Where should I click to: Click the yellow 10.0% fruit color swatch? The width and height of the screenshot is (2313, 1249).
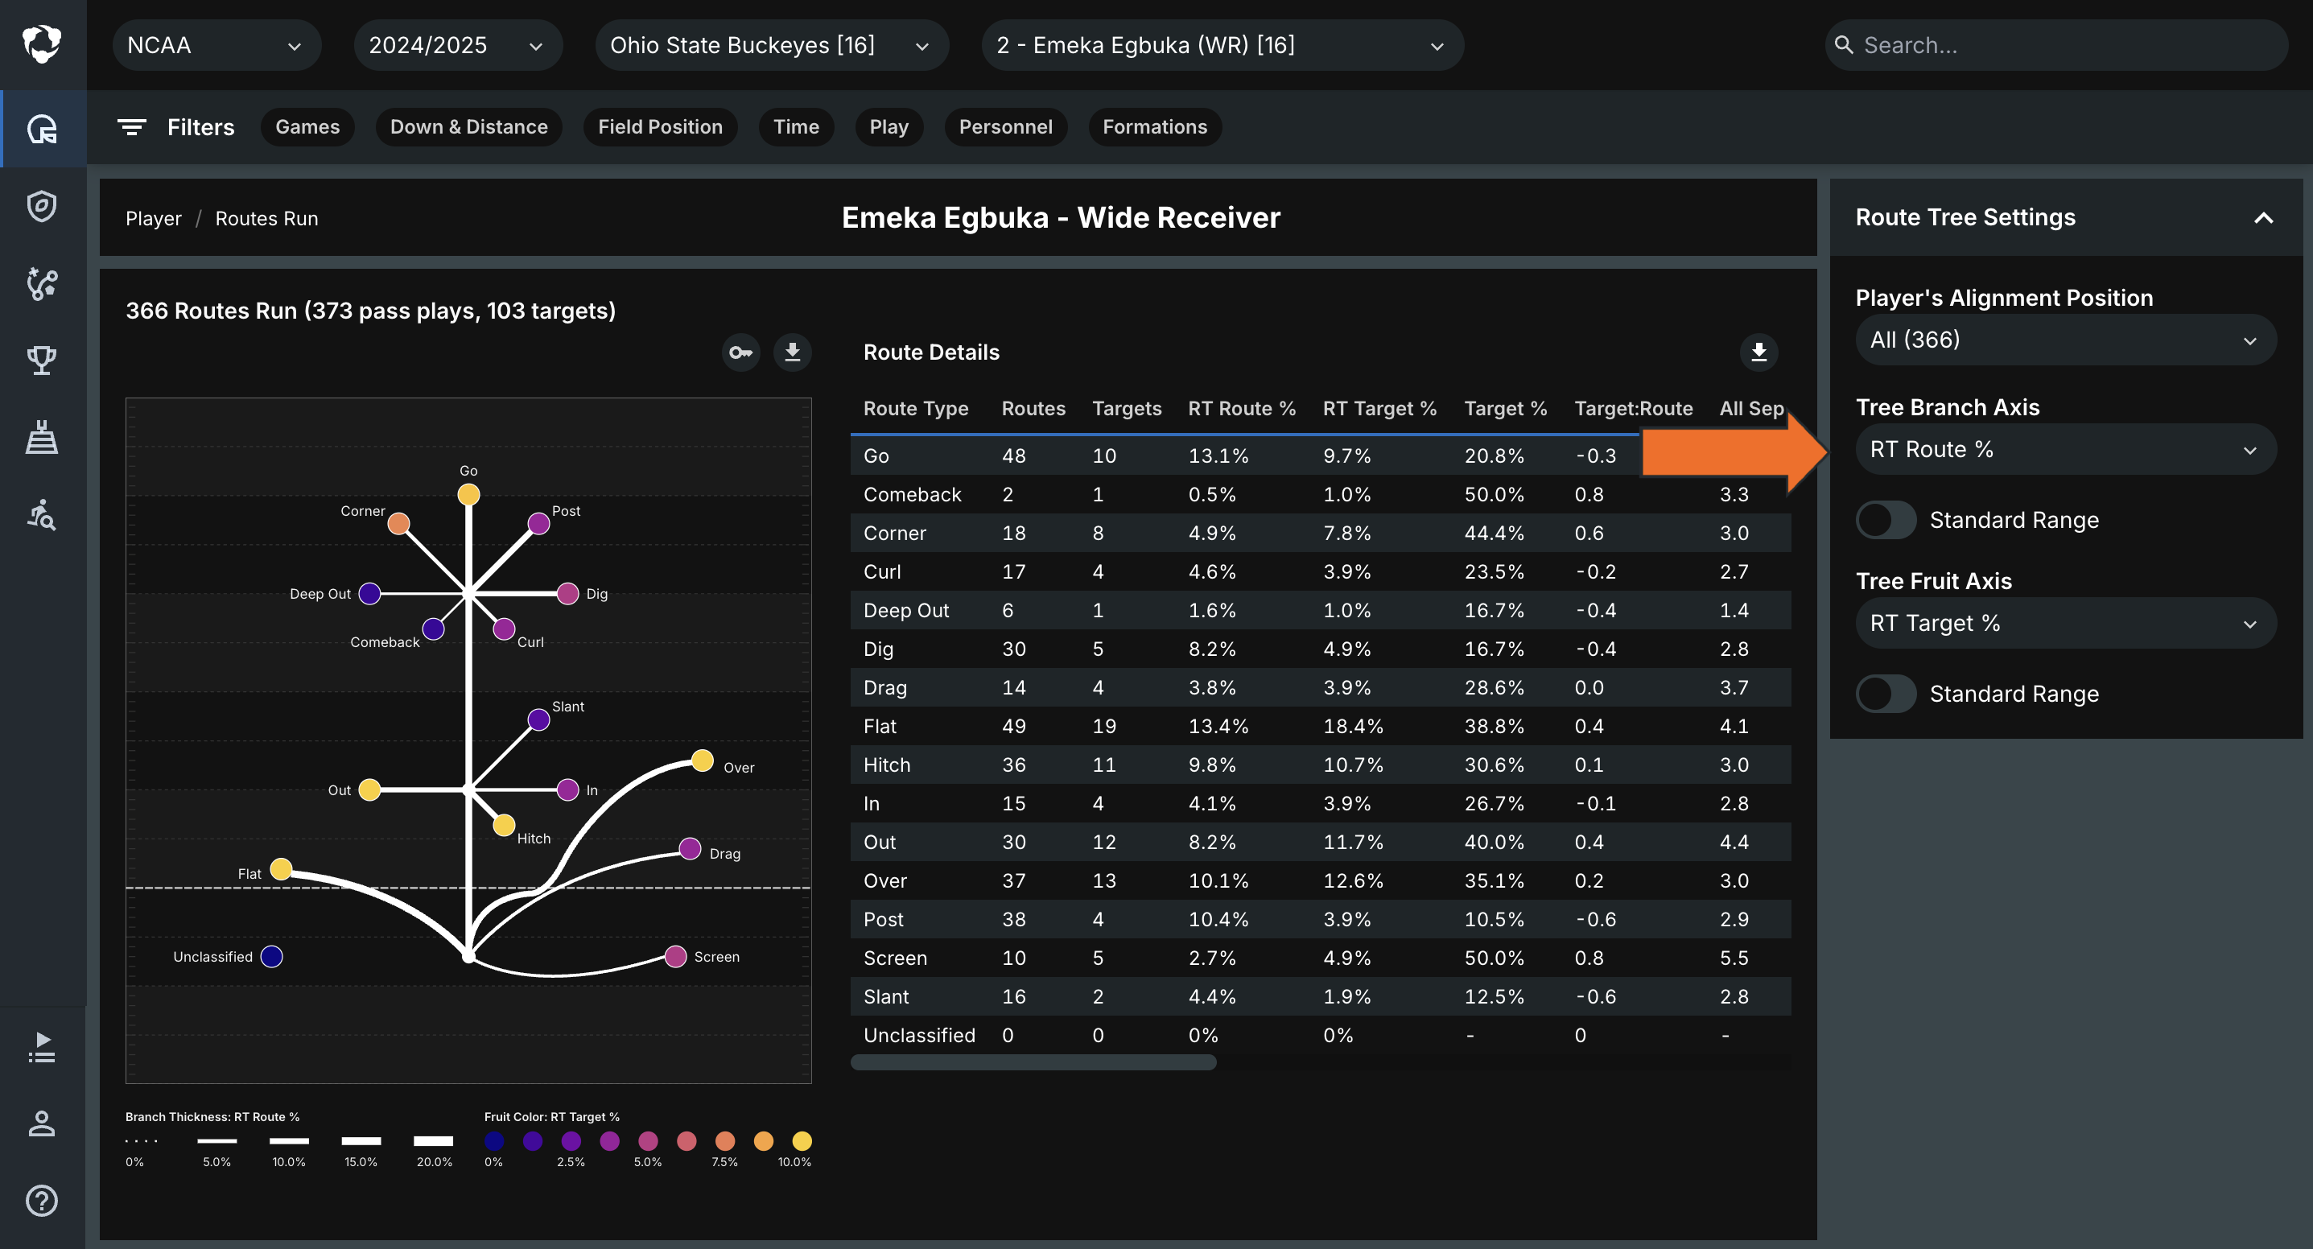[x=802, y=1141]
